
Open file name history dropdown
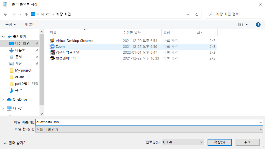coord(261,122)
